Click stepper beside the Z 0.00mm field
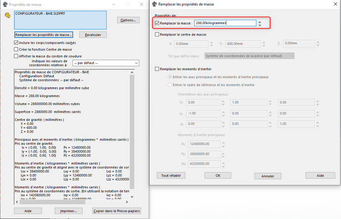The image size is (341, 219). click(x=318, y=43)
